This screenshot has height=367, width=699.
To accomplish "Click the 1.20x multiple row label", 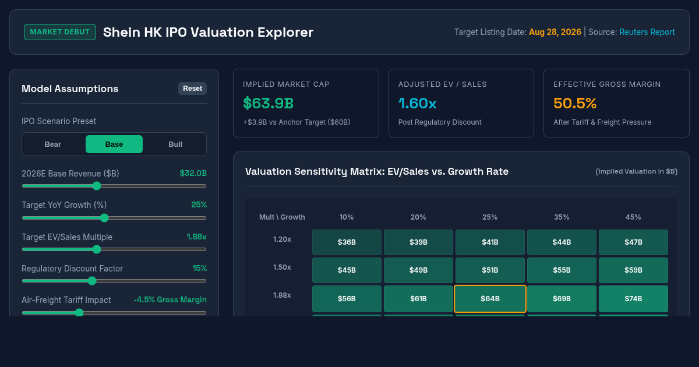I will click(282, 239).
